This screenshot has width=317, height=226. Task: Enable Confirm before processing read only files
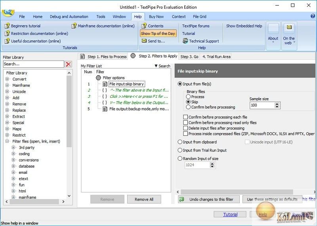[185, 123]
